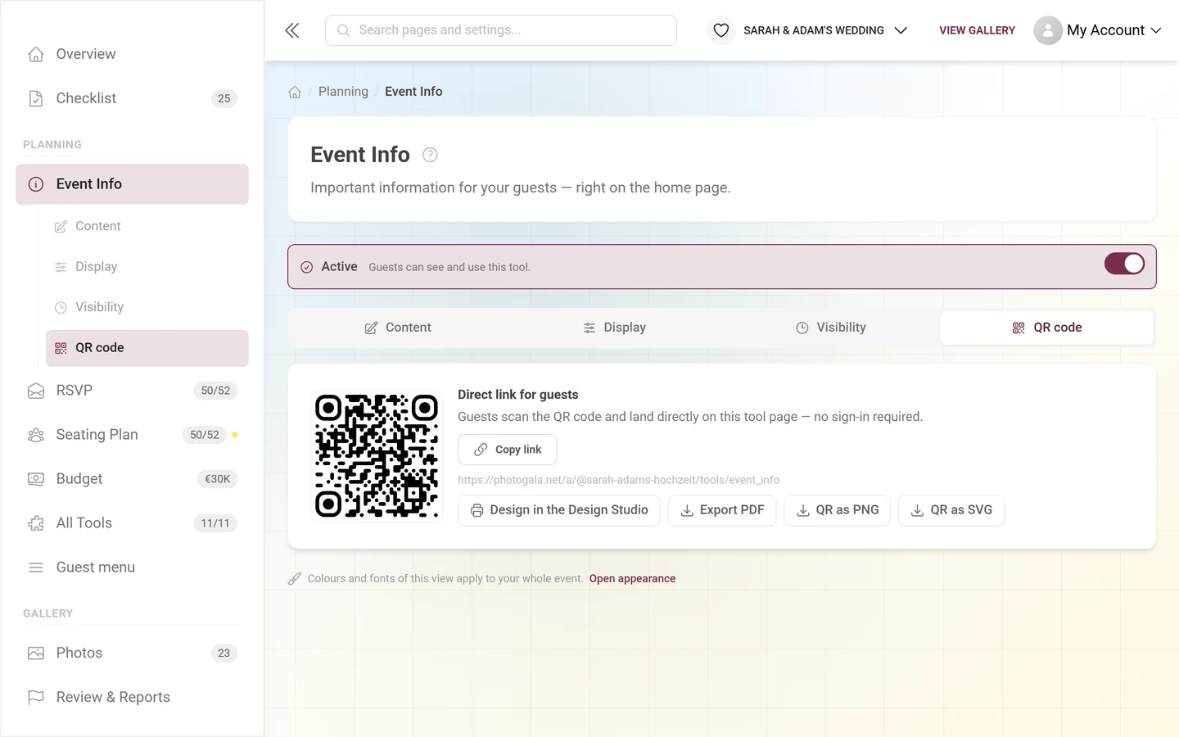This screenshot has height=737, width=1179.
Task: Click the Budget €30K badge
Action: 218,479
